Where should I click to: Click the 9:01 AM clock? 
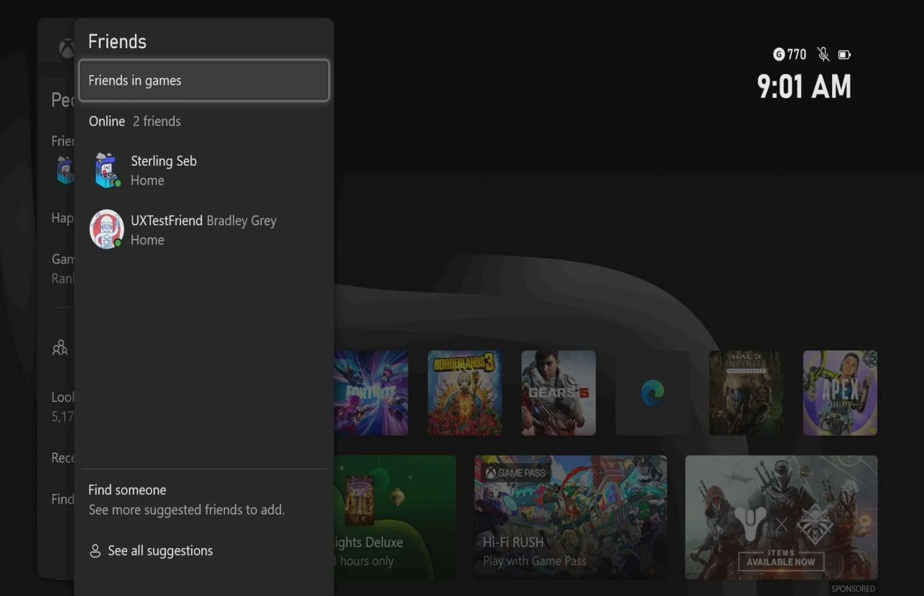[804, 87]
